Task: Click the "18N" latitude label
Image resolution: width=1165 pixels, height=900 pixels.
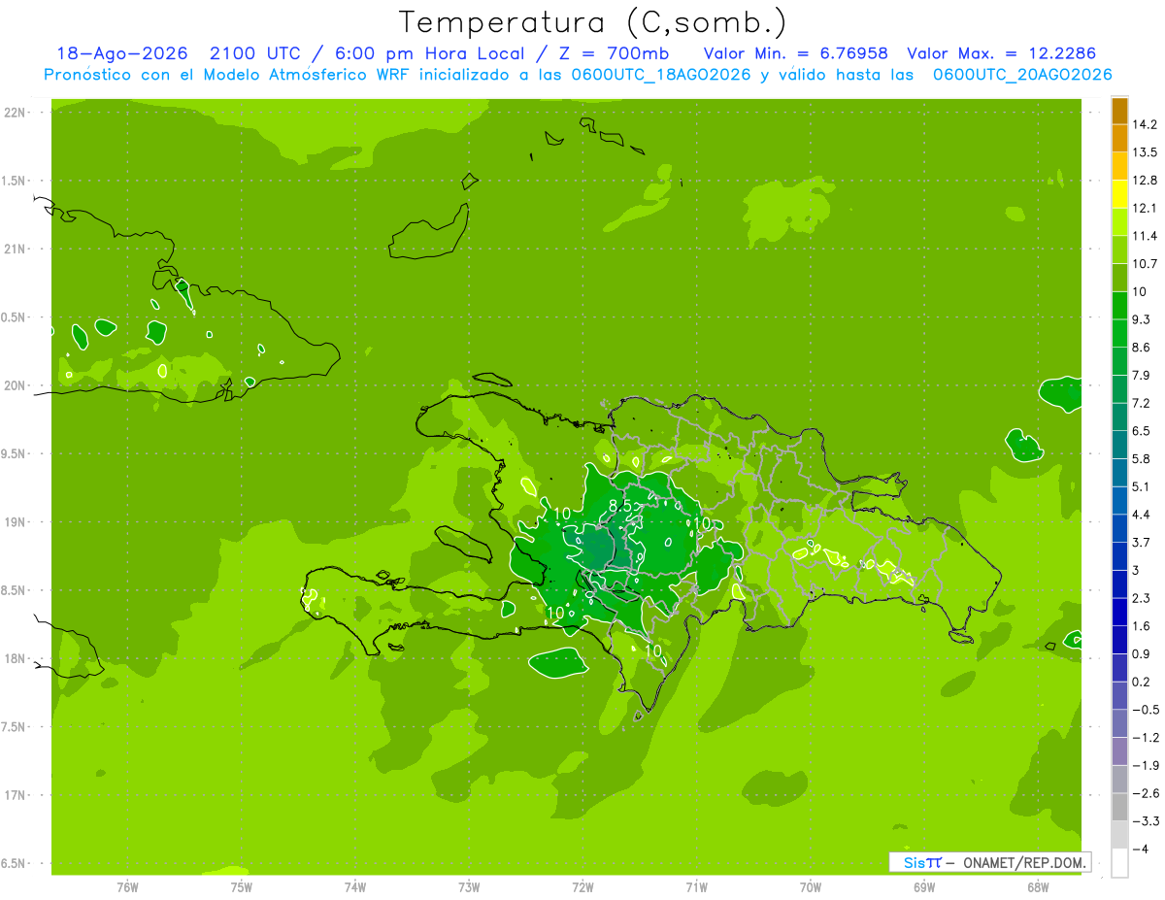Action: [16, 659]
